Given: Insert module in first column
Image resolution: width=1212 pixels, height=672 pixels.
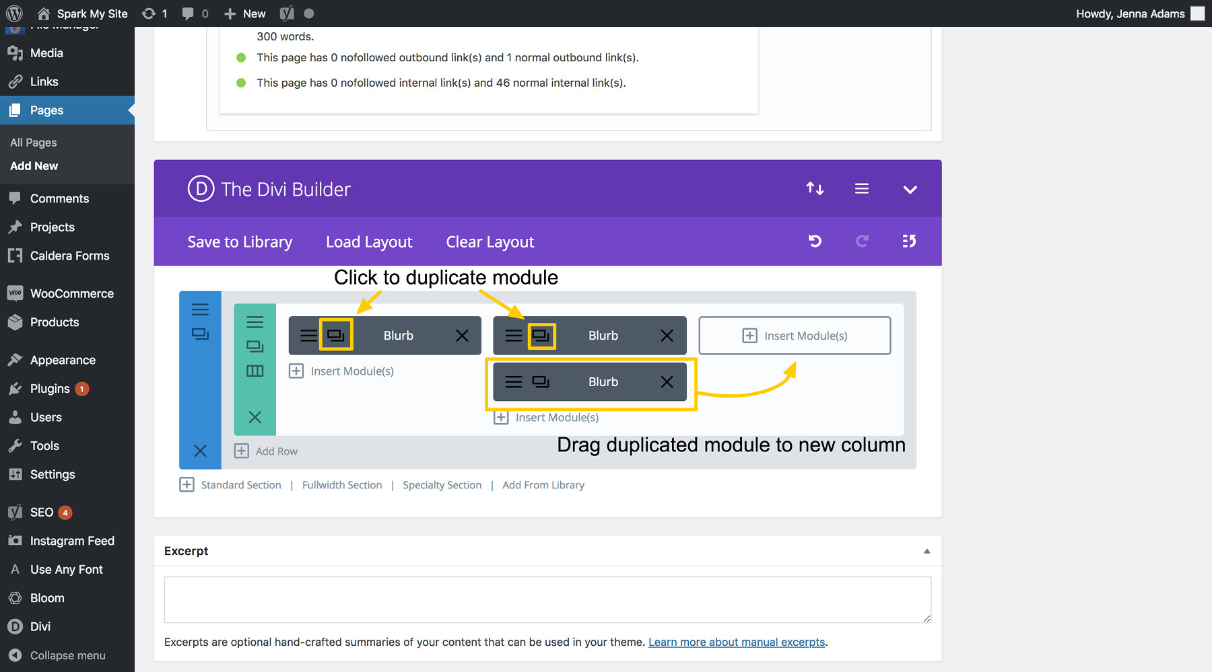Looking at the screenshot, I should 341,371.
